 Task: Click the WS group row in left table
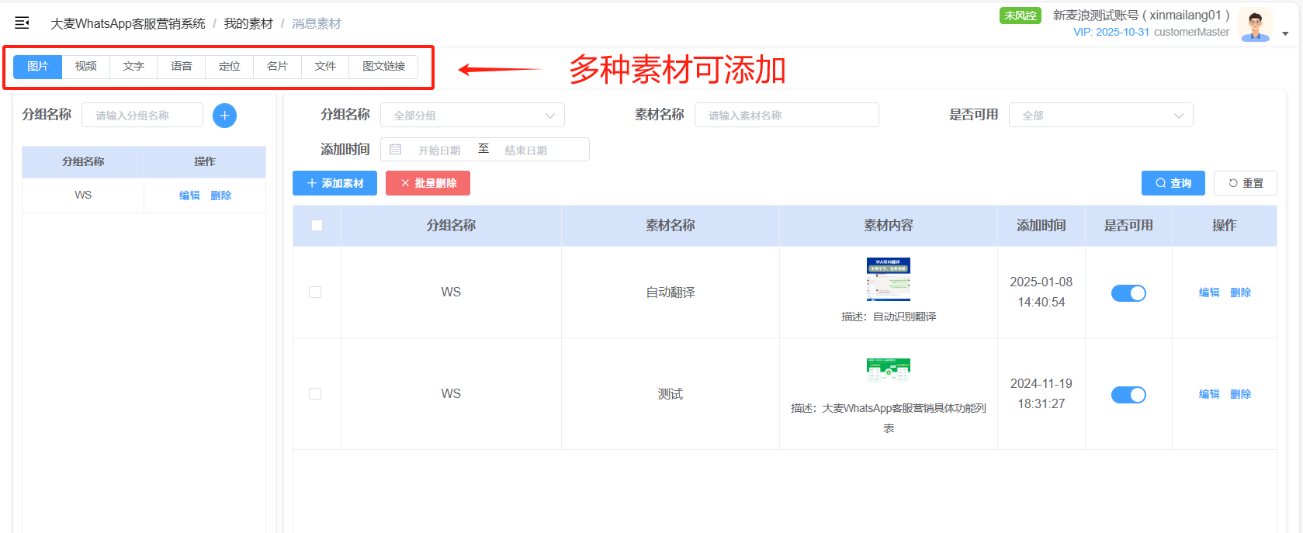click(x=144, y=196)
